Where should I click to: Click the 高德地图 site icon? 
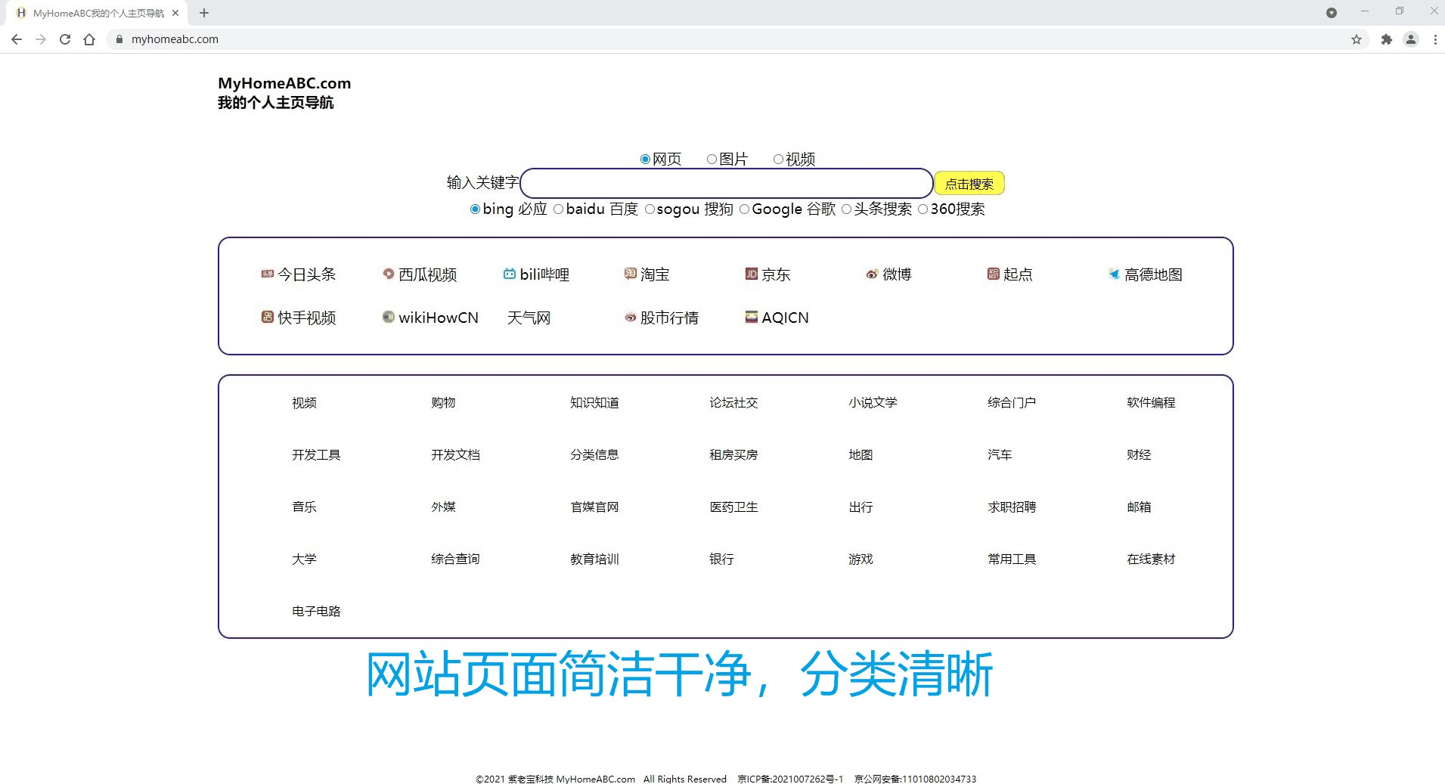[x=1114, y=274]
